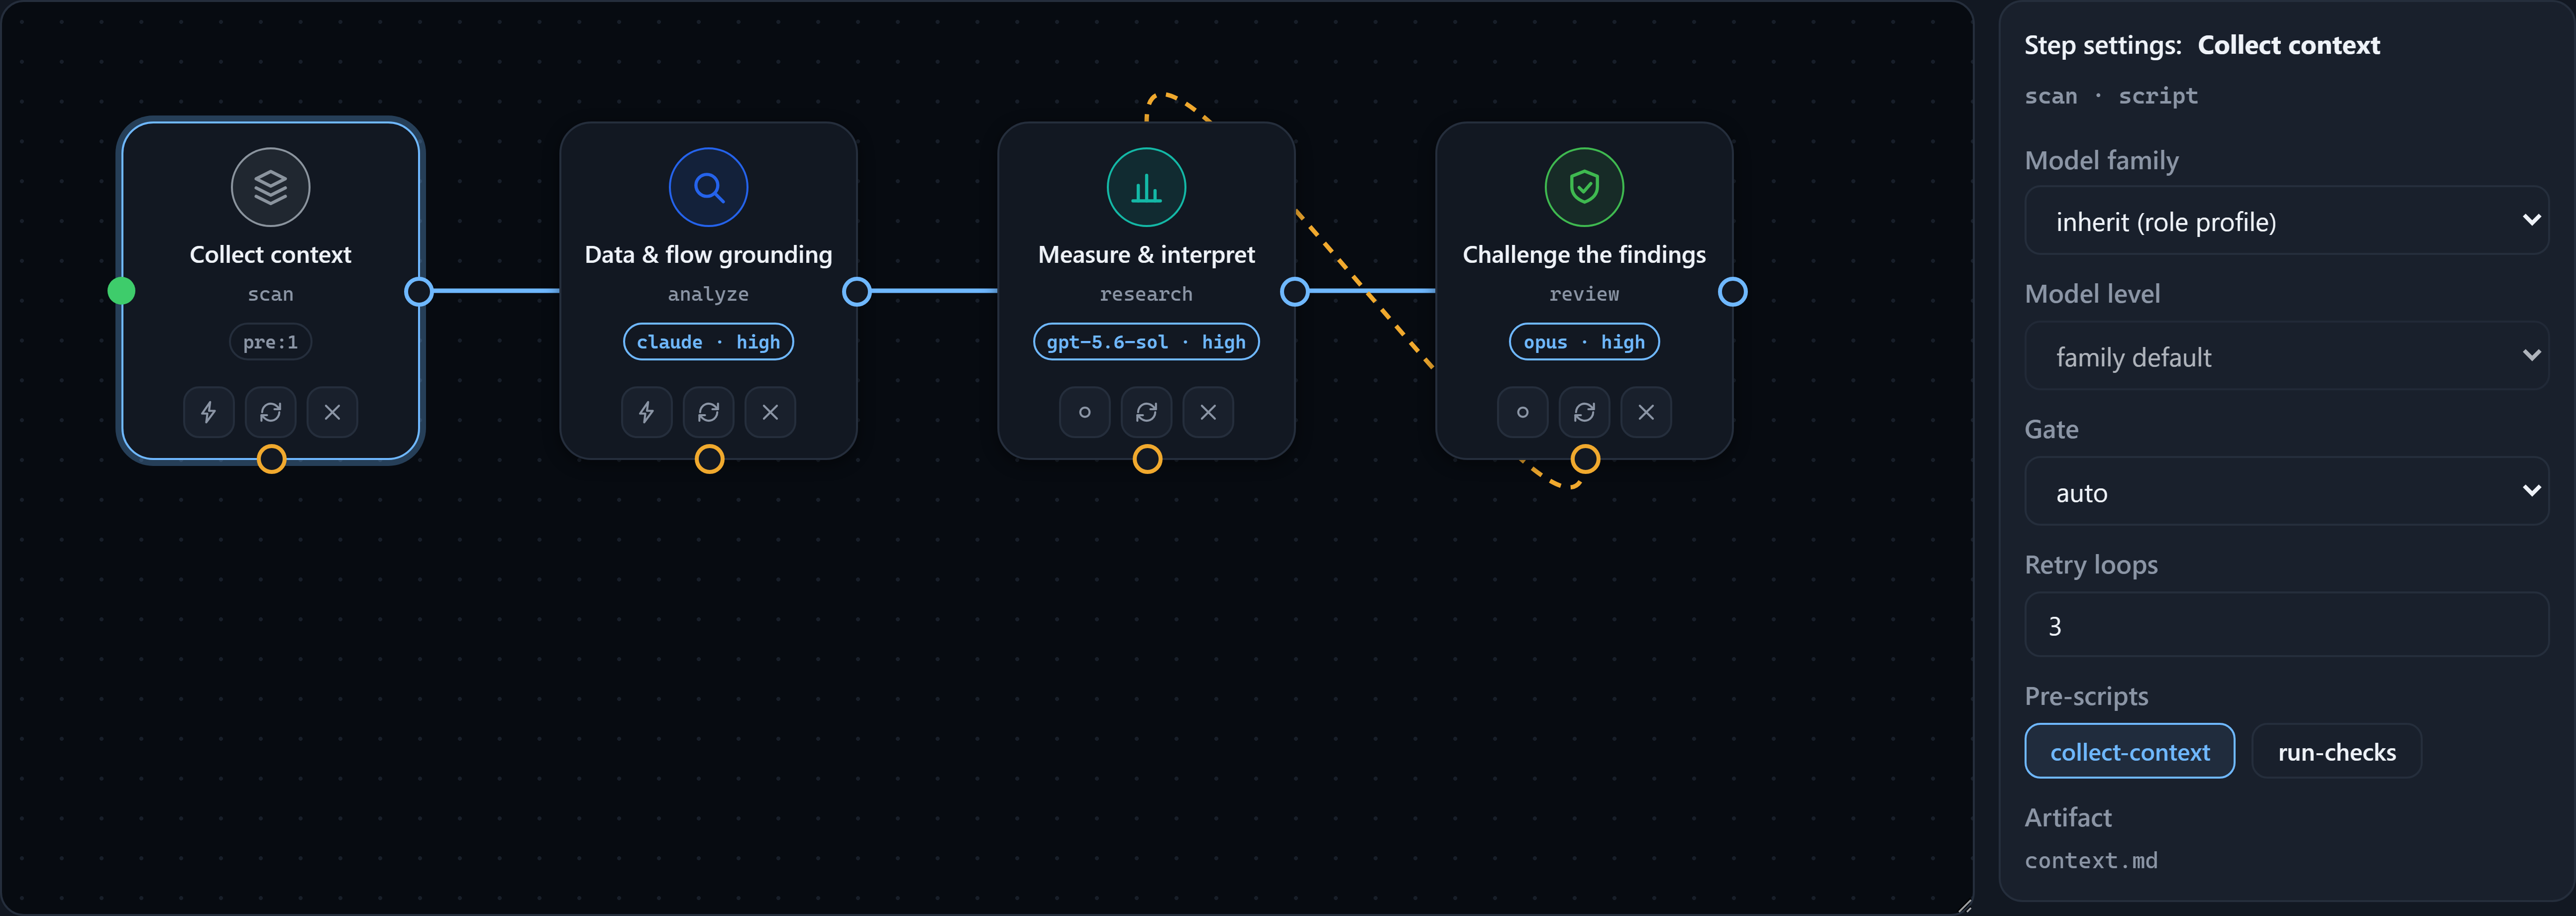The height and width of the screenshot is (916, 2576).
Task: Click the blue output port of Collect context
Action: (x=419, y=292)
